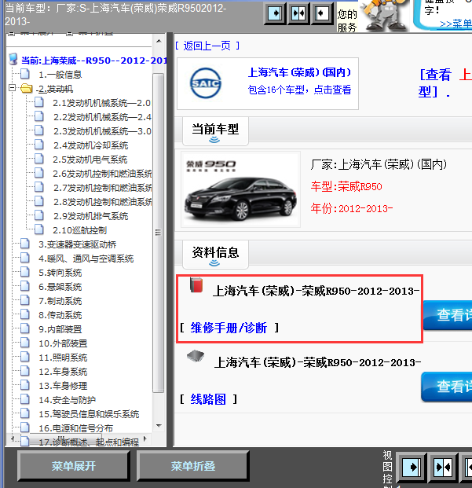Click the 菜单展开 button
Viewport: 472px width, 488px height.
pos(74,466)
